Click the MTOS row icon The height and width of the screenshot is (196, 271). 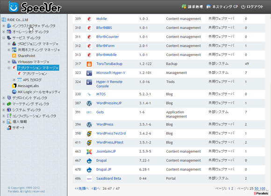point(89,94)
